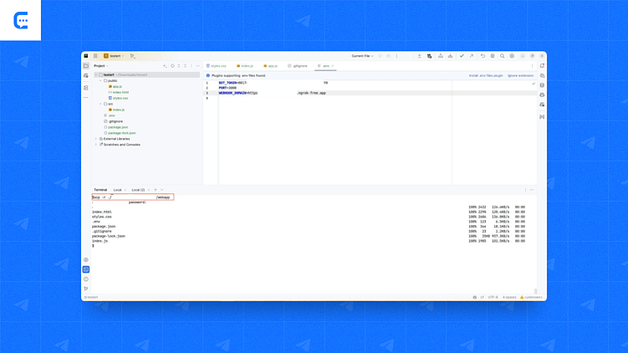Screen dimensions: 628x353
Task: Click Install .env files plugin link
Action: [486, 75]
